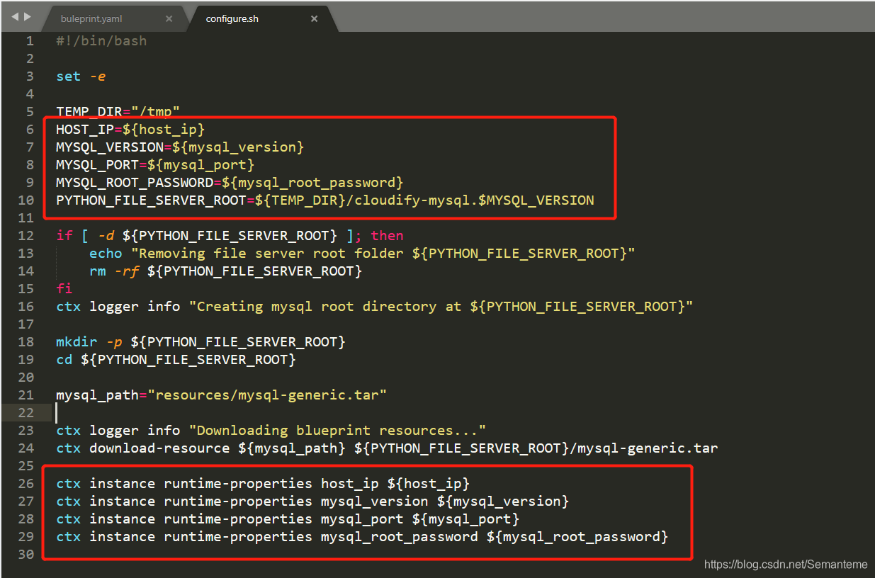Image resolution: width=875 pixels, height=578 pixels.
Task: Click the 'set -e' line
Action: (x=81, y=76)
